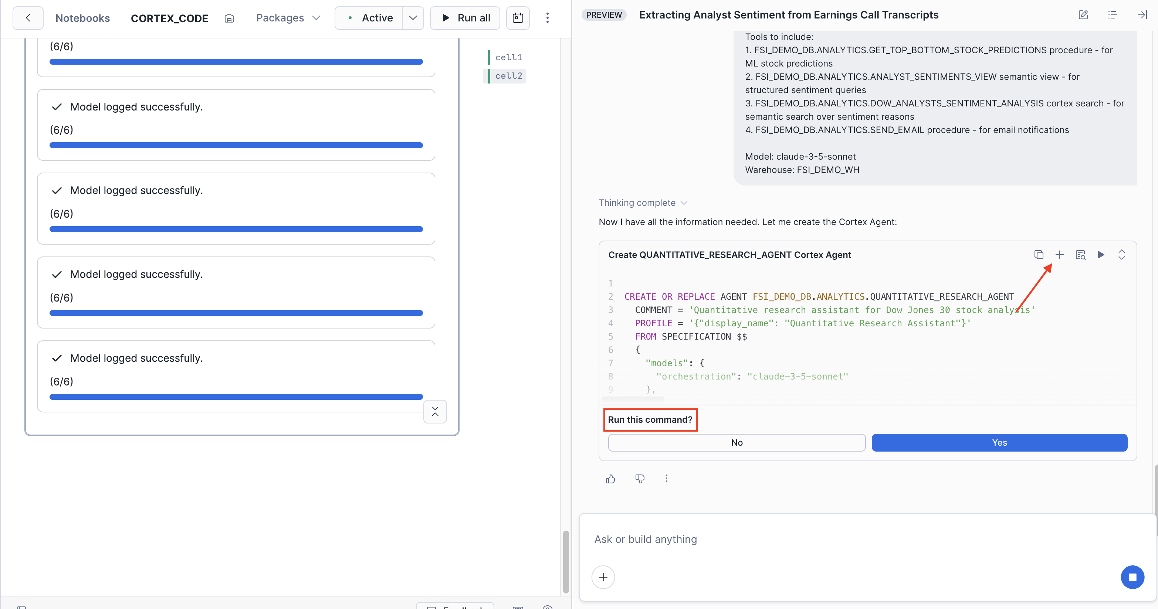Click the Active session status button
Screen dimensions: 1158x609
(369, 18)
